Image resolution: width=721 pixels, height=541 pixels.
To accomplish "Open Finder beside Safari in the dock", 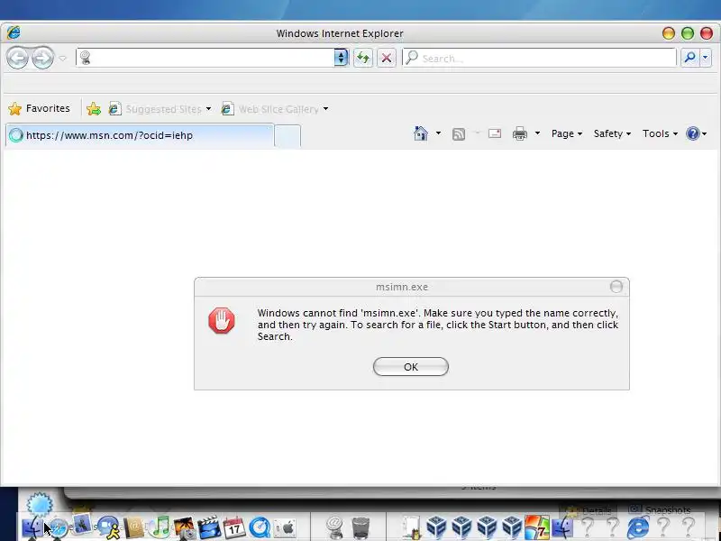I will (x=32, y=527).
